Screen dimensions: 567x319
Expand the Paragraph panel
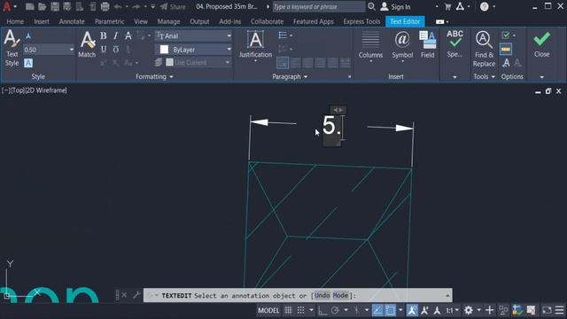pos(290,77)
